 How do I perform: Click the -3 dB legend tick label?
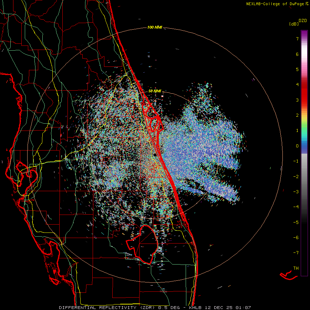point(296,192)
